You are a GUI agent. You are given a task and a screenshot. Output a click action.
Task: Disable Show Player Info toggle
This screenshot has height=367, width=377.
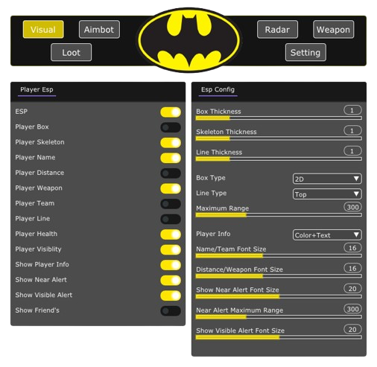point(171,265)
